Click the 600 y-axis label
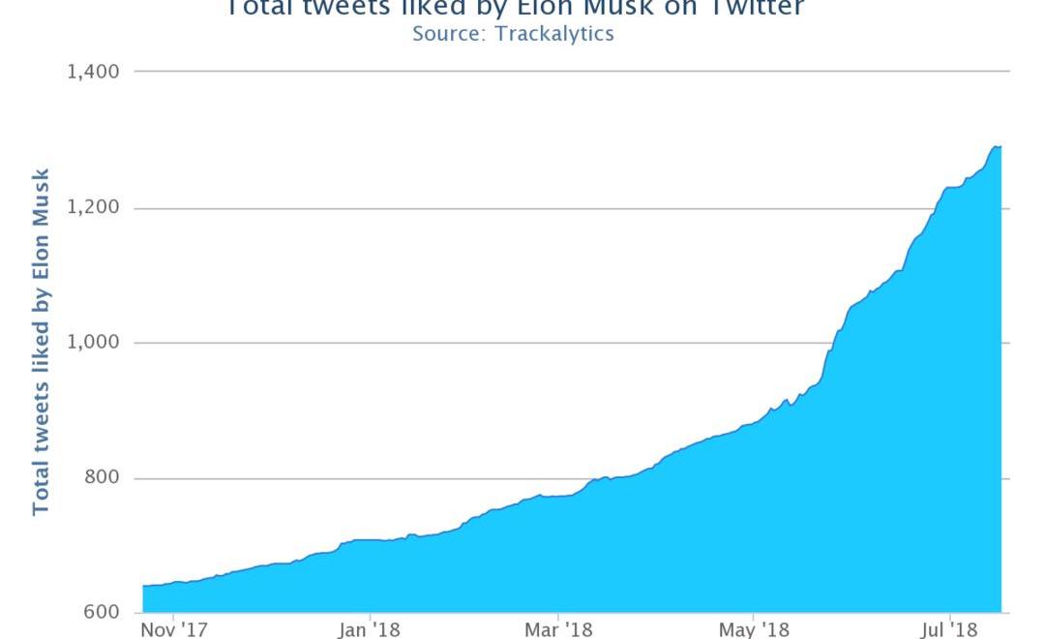 [x=100, y=613]
